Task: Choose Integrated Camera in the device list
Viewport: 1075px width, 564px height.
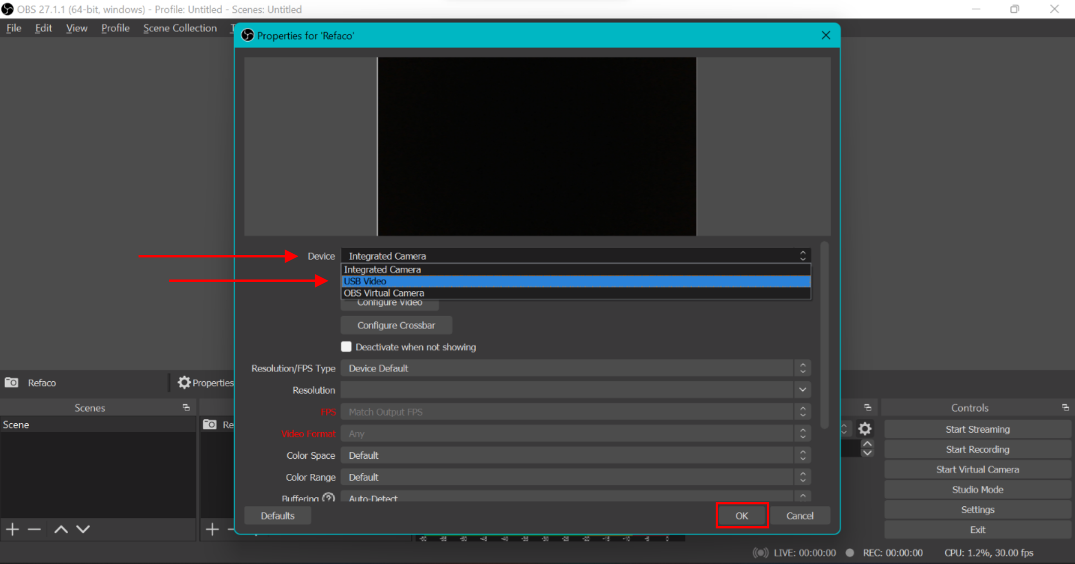Action: click(576, 269)
